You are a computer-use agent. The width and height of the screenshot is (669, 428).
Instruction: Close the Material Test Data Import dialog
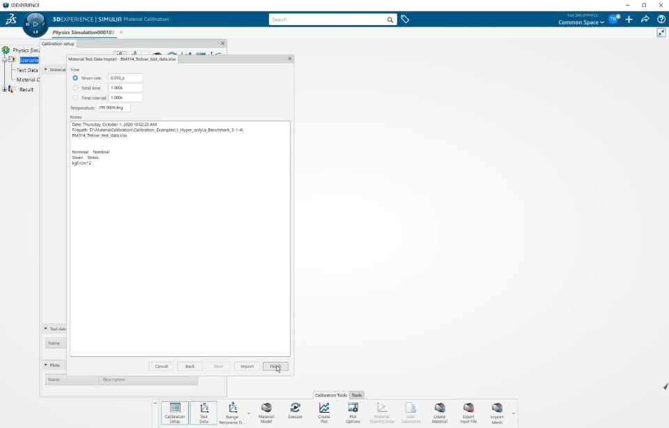290,59
